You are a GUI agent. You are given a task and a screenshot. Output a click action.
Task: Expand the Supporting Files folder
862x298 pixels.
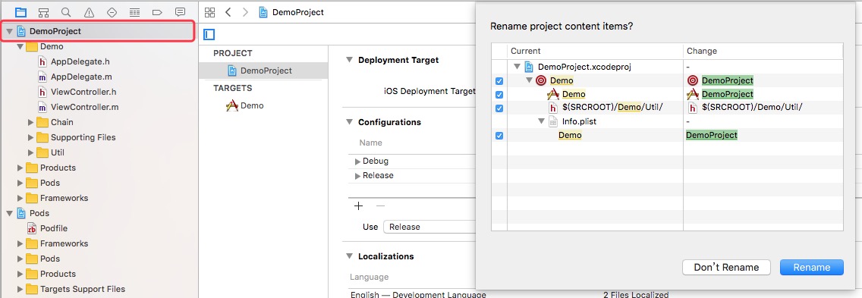click(x=31, y=137)
